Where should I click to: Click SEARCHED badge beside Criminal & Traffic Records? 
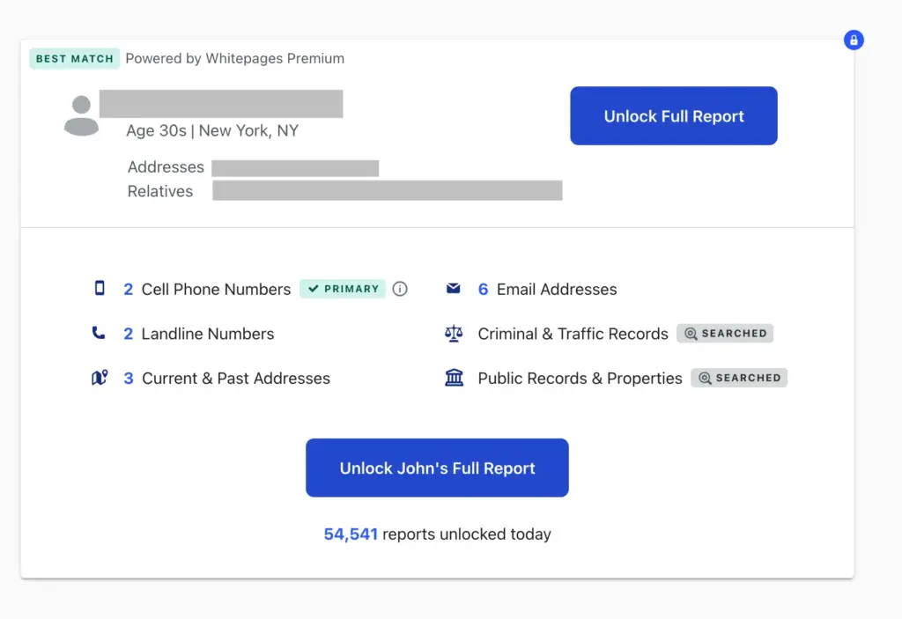click(x=725, y=333)
